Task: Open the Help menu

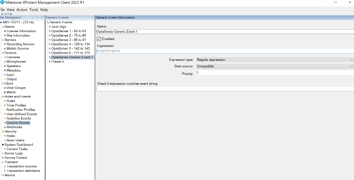Action: [x=44, y=10]
